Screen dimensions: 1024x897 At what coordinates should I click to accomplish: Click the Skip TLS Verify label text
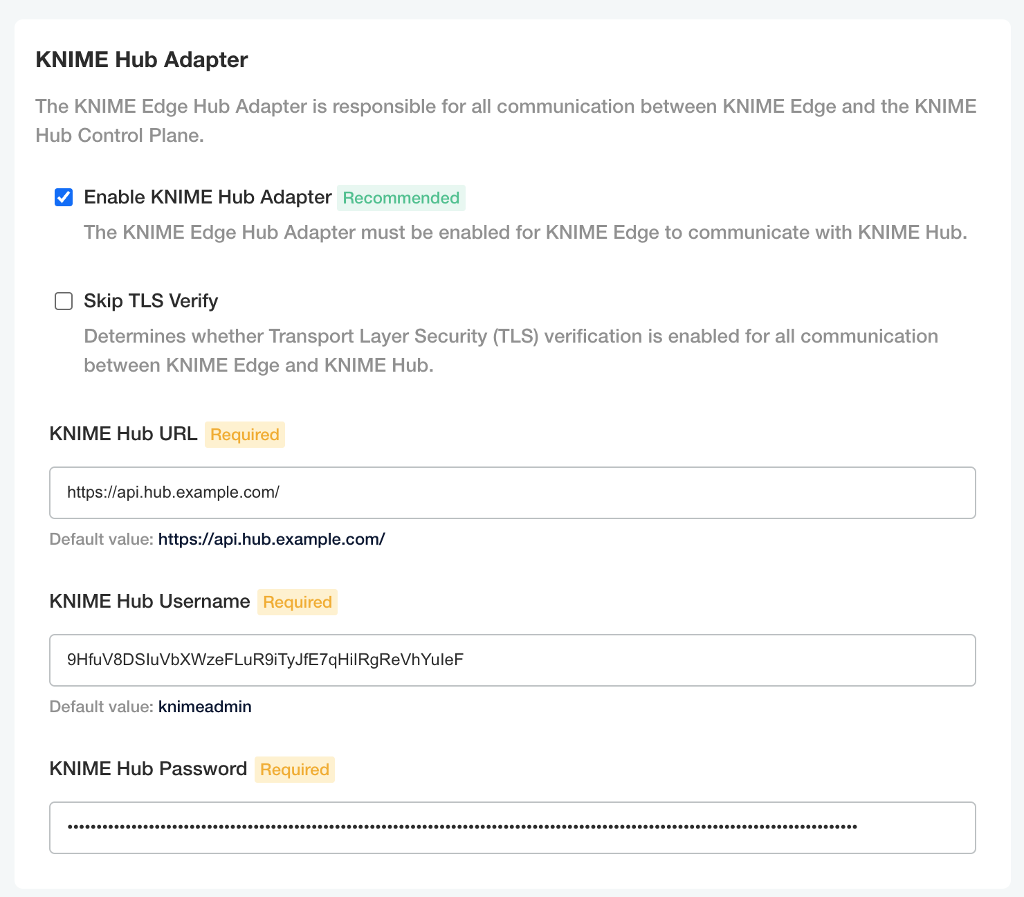(x=151, y=301)
